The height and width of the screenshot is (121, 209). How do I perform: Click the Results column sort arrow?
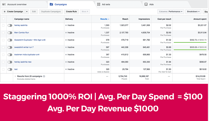(x=109, y=19)
